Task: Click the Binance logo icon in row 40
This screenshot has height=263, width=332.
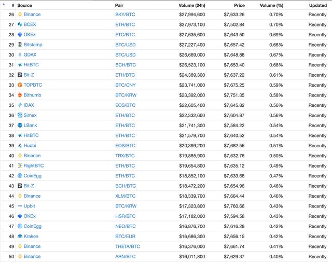Action: click(20, 156)
